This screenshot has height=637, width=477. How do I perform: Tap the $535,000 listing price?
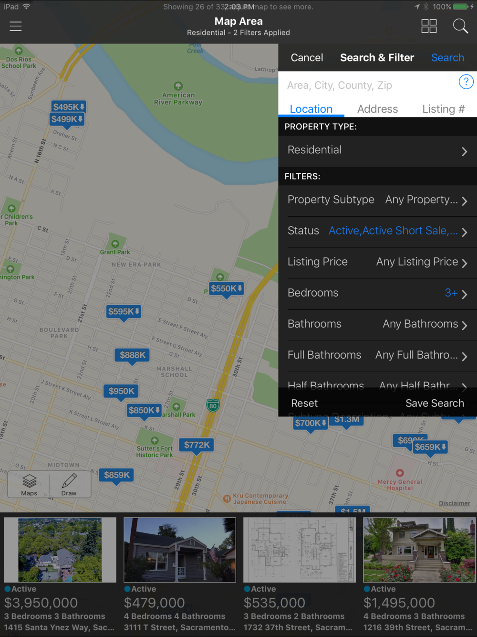(274, 603)
